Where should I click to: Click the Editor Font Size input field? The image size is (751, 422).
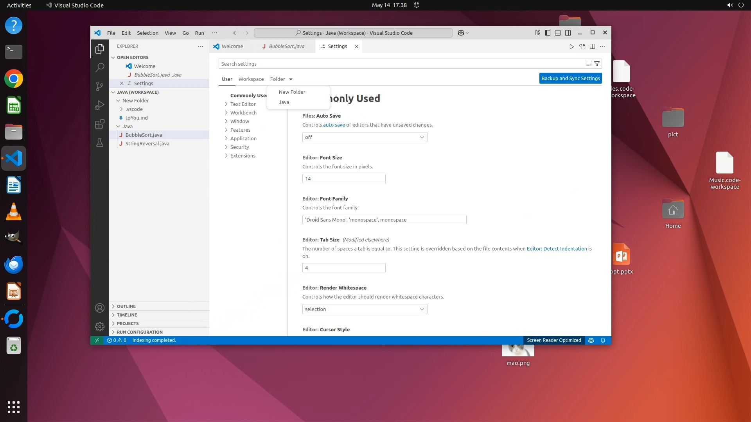pyautogui.click(x=344, y=179)
